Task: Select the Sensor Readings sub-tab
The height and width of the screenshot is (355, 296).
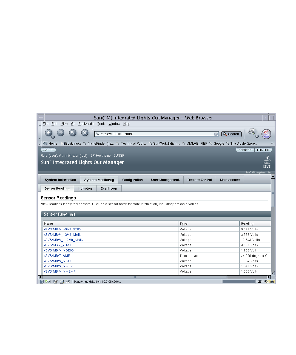Action: (57, 188)
